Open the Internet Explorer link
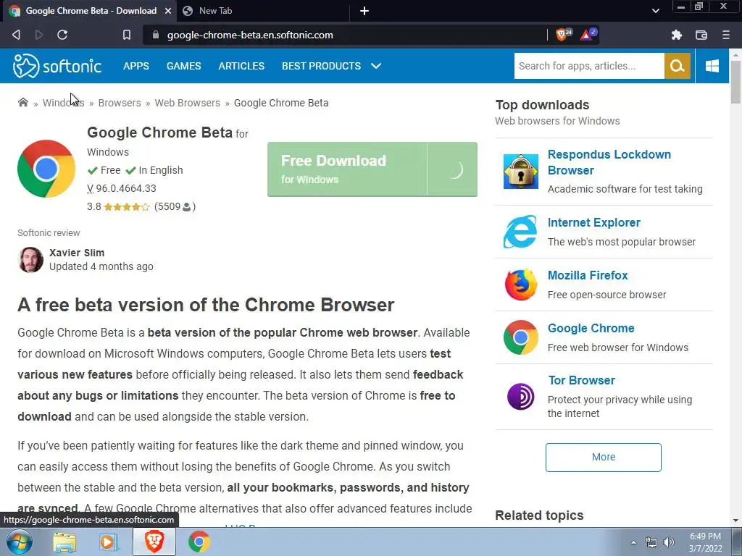This screenshot has width=742, height=556. pos(594,222)
